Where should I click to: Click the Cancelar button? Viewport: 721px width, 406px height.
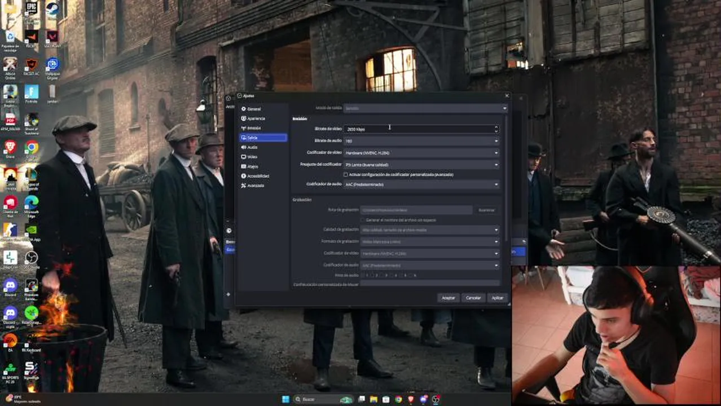tap(473, 298)
